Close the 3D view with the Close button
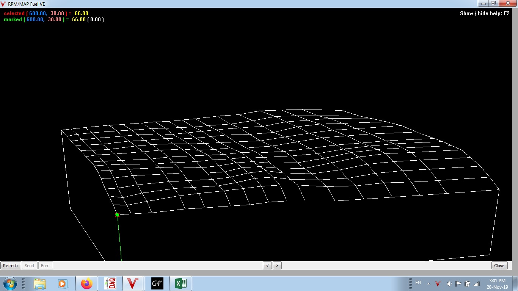Screen dimensions: 518x291 (499, 266)
